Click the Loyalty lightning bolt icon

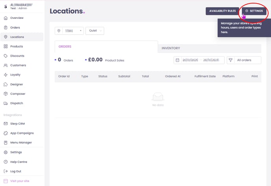point(6,75)
